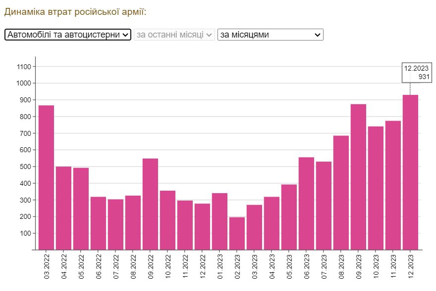Viewport: 436px width, 291px height.
Task: Open the 'Автомобілі та автоцистерни' category dropdown
Action: click(x=67, y=35)
